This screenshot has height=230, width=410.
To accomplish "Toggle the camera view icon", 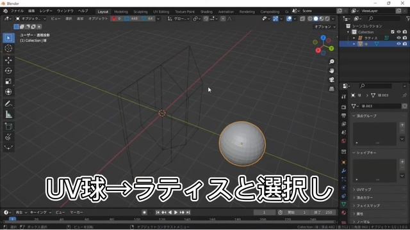I will point(332,80).
